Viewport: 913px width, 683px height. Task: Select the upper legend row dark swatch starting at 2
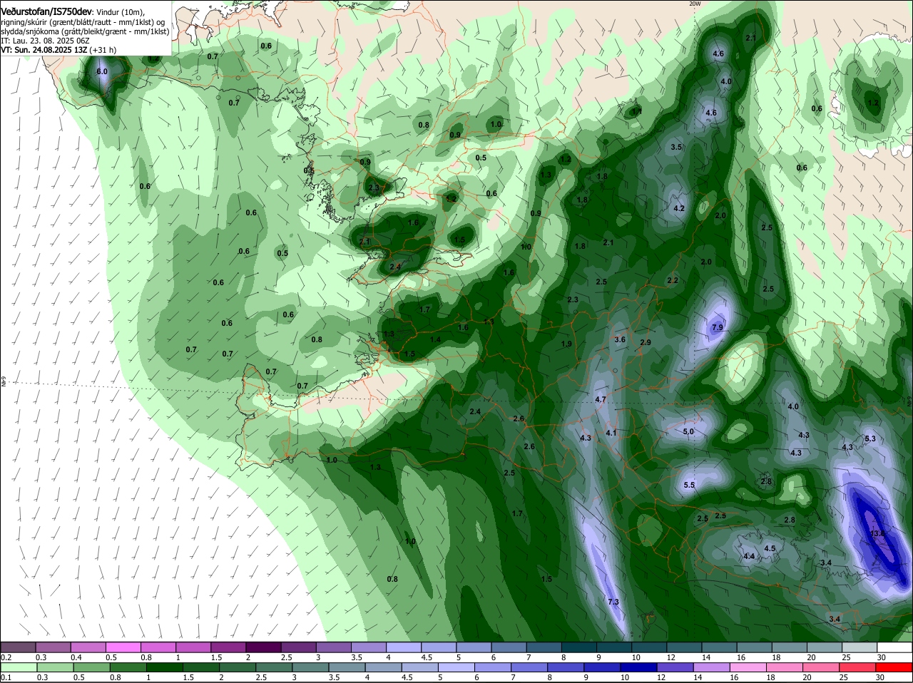pyautogui.click(x=264, y=647)
